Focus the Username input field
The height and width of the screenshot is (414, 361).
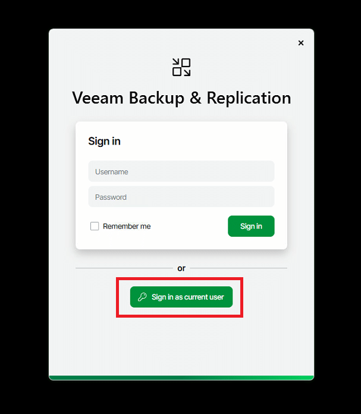tap(181, 171)
